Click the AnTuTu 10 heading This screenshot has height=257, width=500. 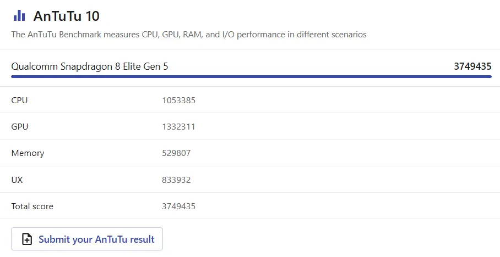67,15
